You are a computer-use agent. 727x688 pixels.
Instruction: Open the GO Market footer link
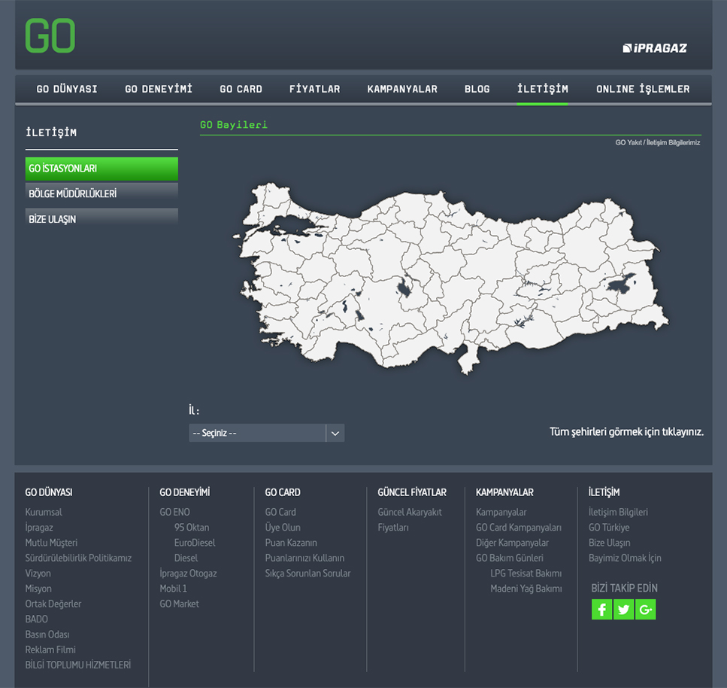[179, 604]
